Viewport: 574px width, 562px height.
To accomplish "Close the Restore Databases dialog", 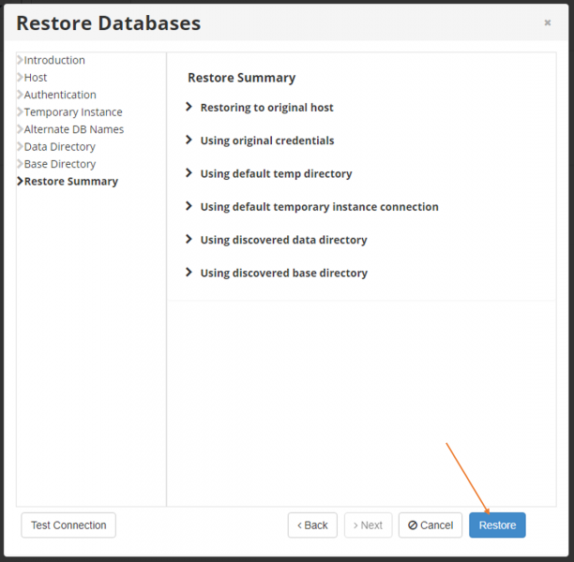I will click(x=548, y=22).
